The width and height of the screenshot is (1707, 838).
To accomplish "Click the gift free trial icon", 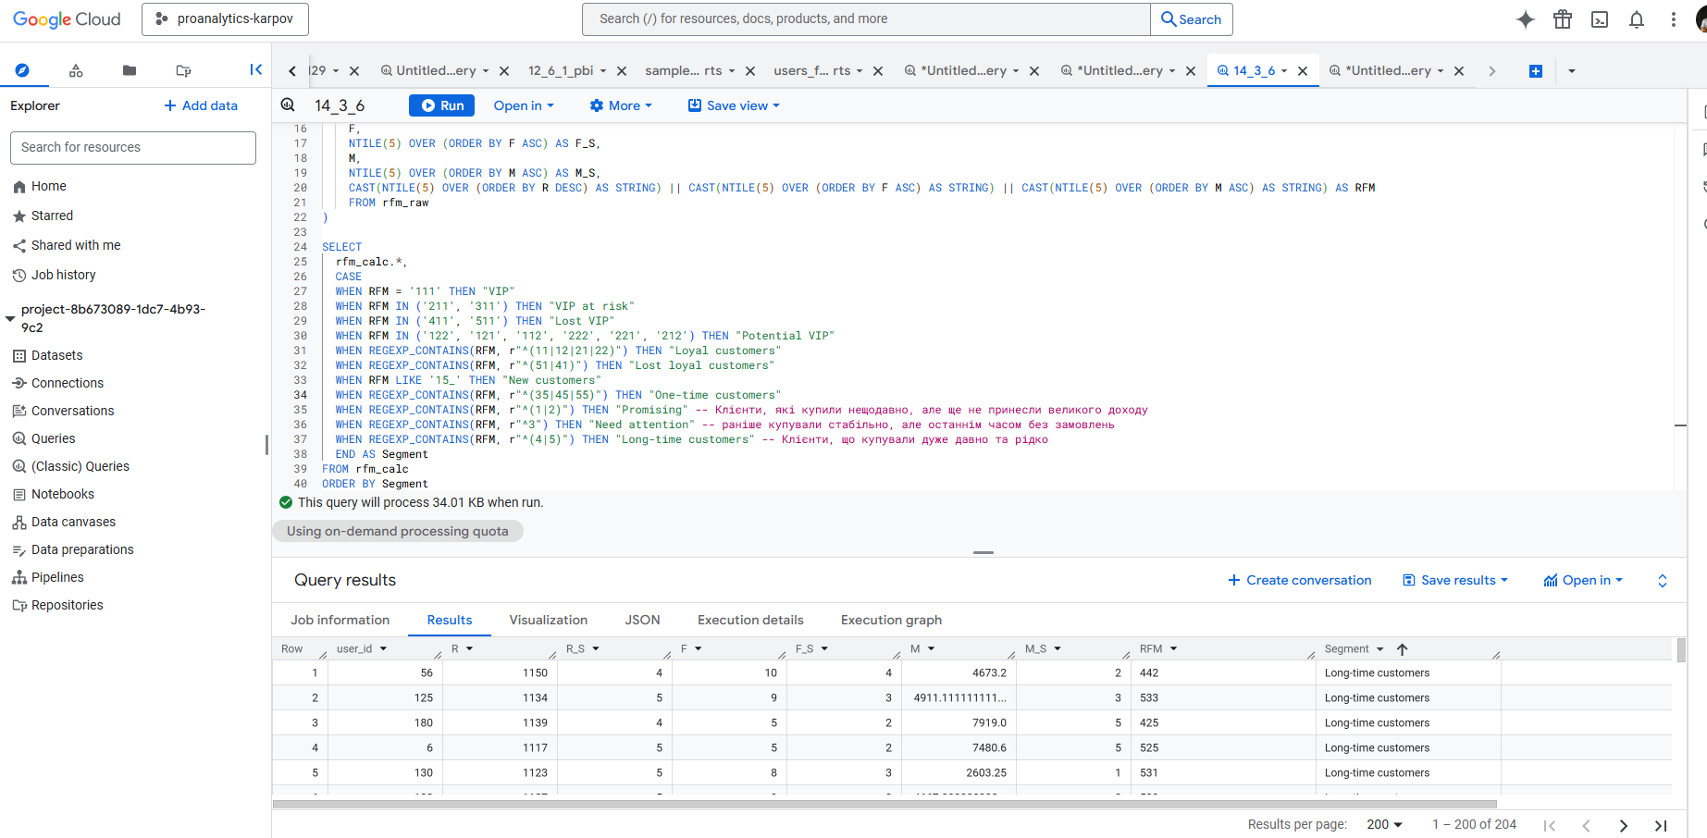I will coord(1563,19).
